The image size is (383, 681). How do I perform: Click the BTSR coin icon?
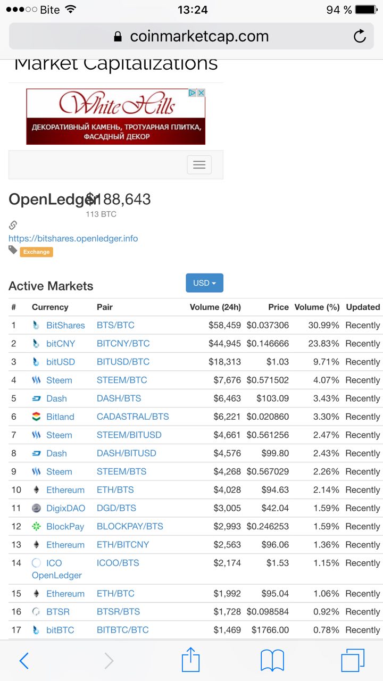[x=36, y=612]
